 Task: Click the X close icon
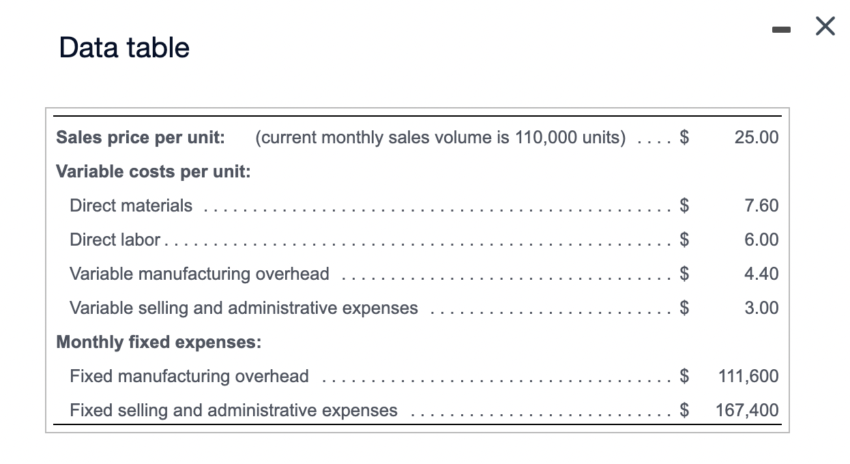click(825, 26)
